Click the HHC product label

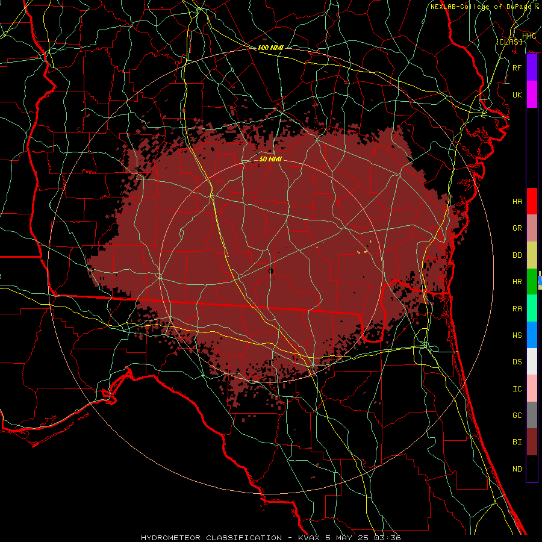[x=529, y=36]
